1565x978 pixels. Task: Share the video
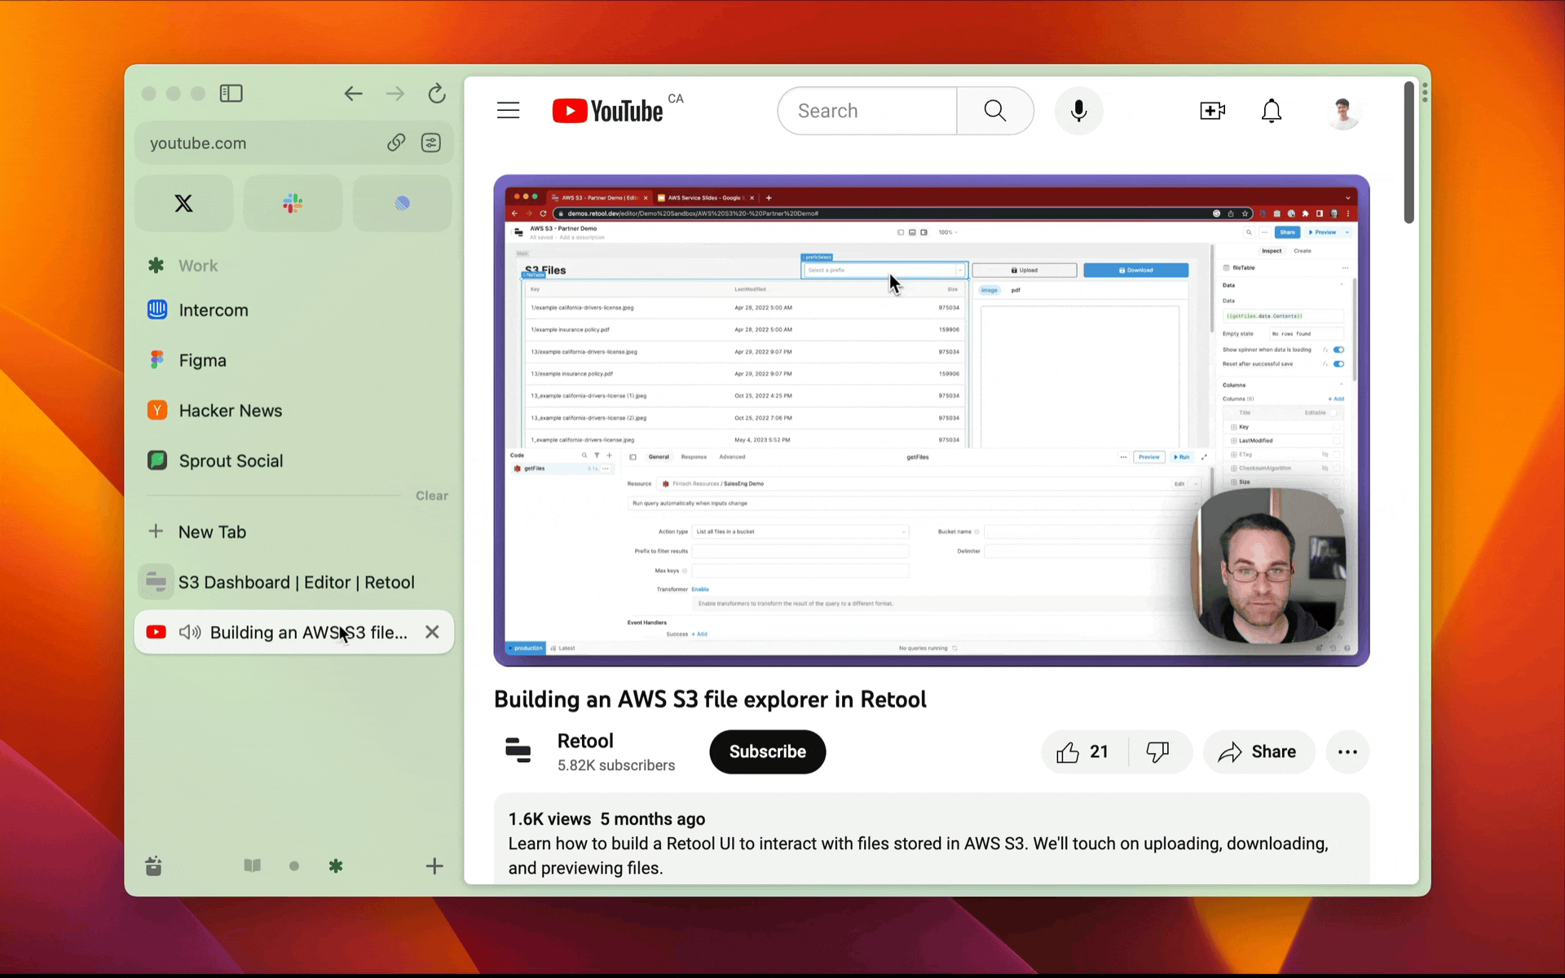point(1259,751)
